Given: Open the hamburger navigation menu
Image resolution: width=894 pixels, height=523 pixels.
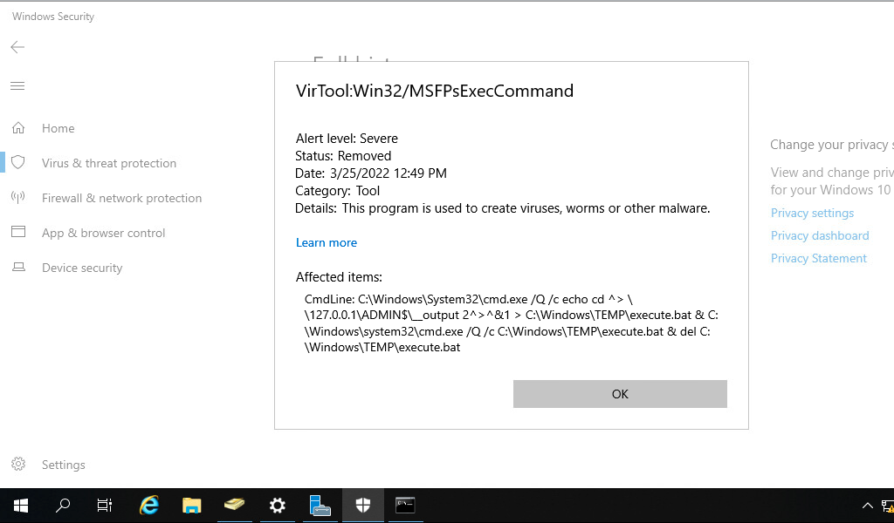Looking at the screenshot, I should (x=17, y=86).
